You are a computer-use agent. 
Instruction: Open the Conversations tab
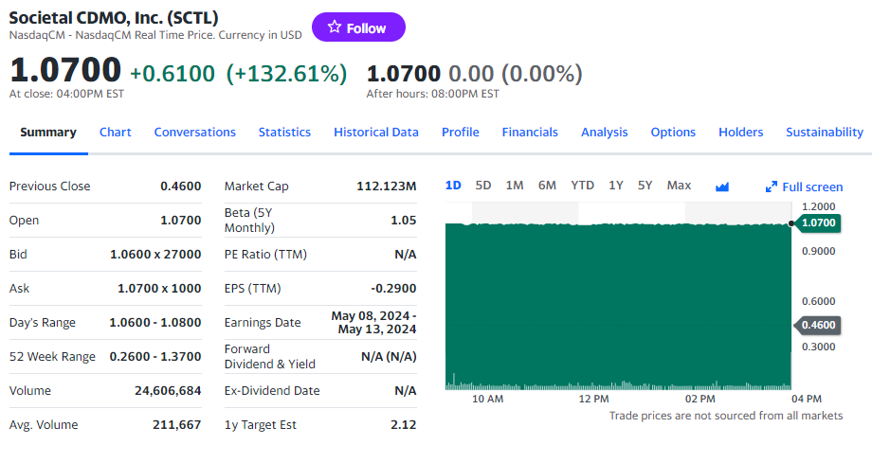tap(195, 133)
